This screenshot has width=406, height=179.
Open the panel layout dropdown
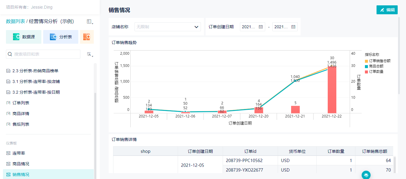[90, 22]
